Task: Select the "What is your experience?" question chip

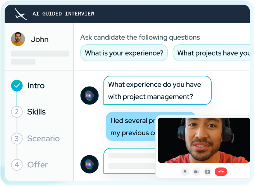Action: tap(124, 53)
